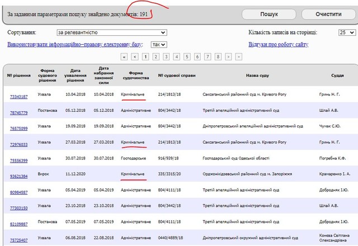Open decision number 93621384
This screenshot has height=246, width=358.
tap(18, 176)
